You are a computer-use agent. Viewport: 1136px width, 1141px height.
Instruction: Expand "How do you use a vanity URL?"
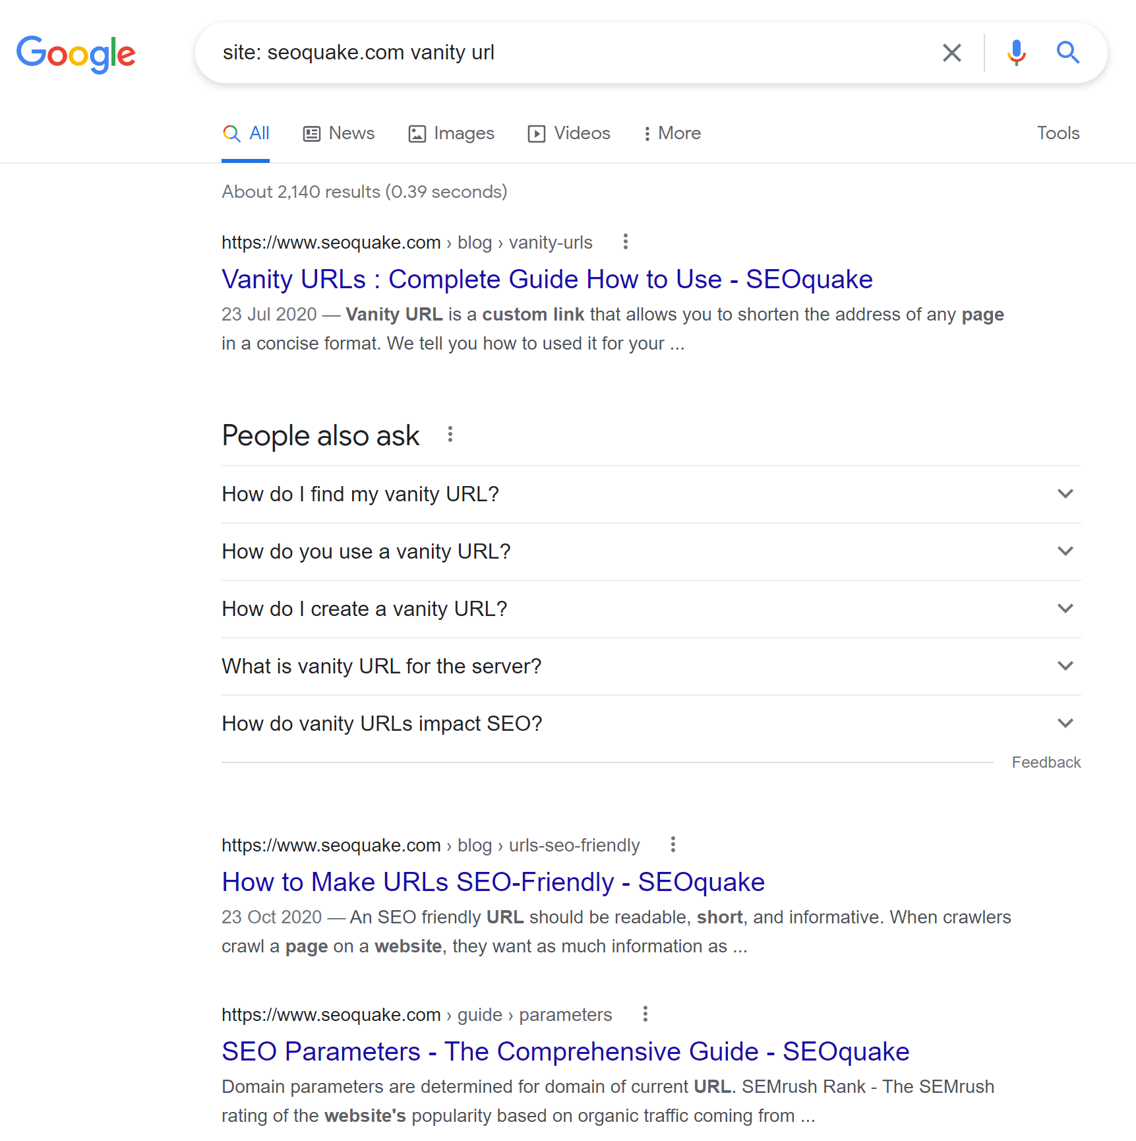click(x=1065, y=551)
